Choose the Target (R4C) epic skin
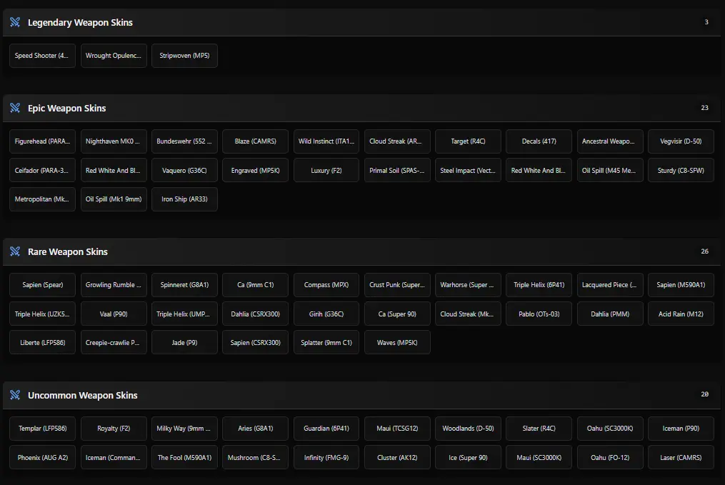 (468, 141)
